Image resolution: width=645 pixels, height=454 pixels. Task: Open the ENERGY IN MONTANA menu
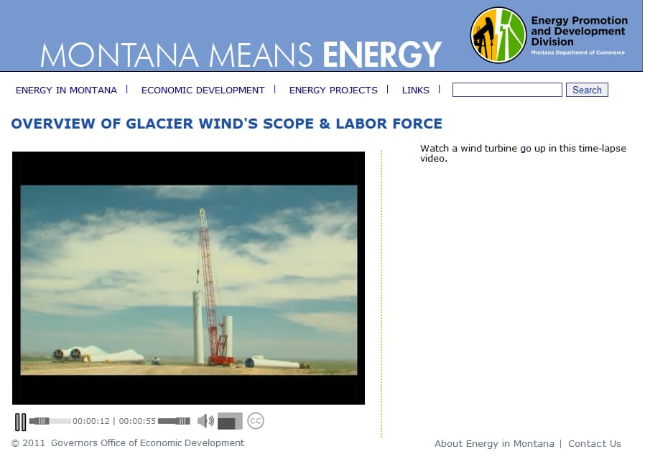66,90
